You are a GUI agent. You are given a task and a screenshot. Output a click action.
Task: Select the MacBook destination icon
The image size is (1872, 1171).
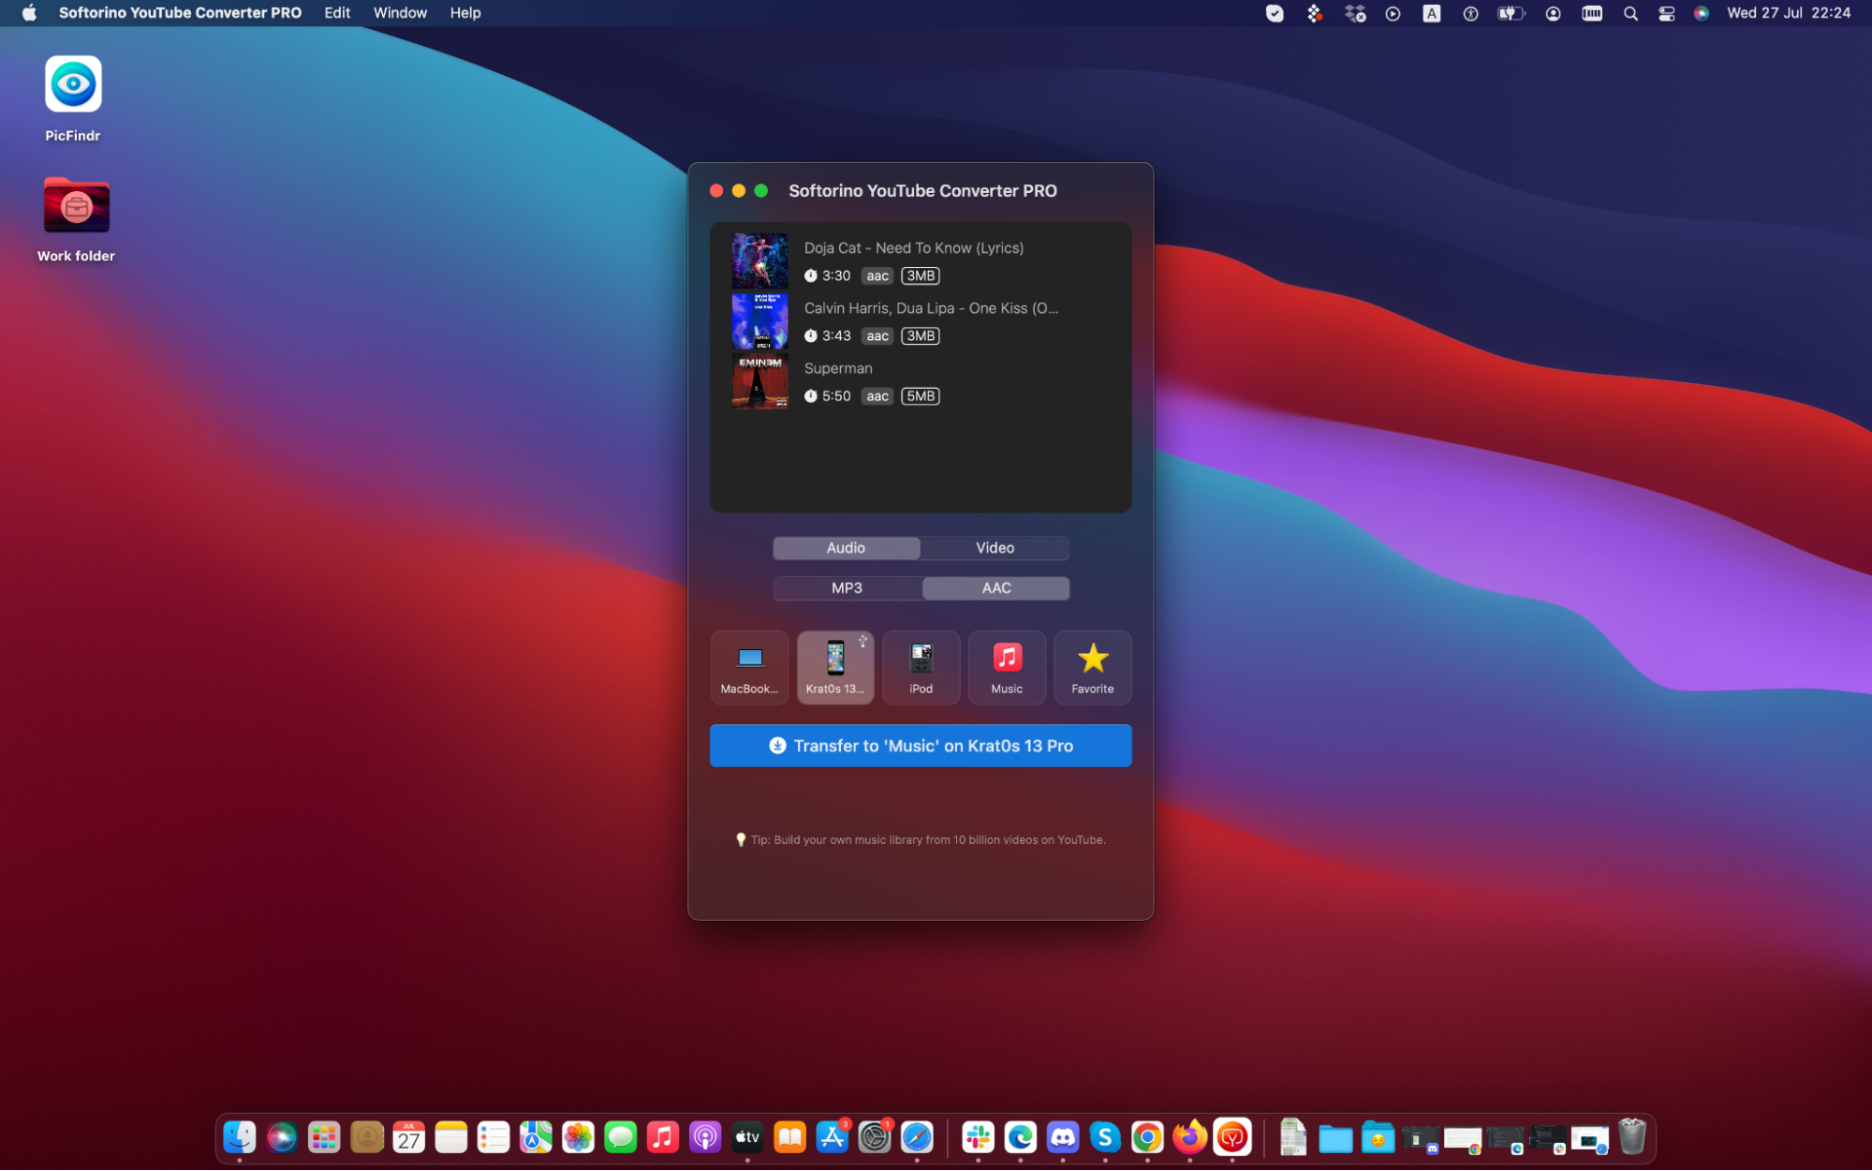coord(749,666)
